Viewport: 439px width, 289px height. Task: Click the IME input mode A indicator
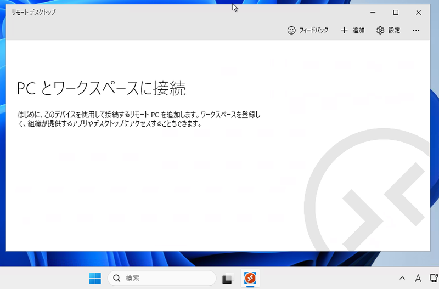(418, 278)
